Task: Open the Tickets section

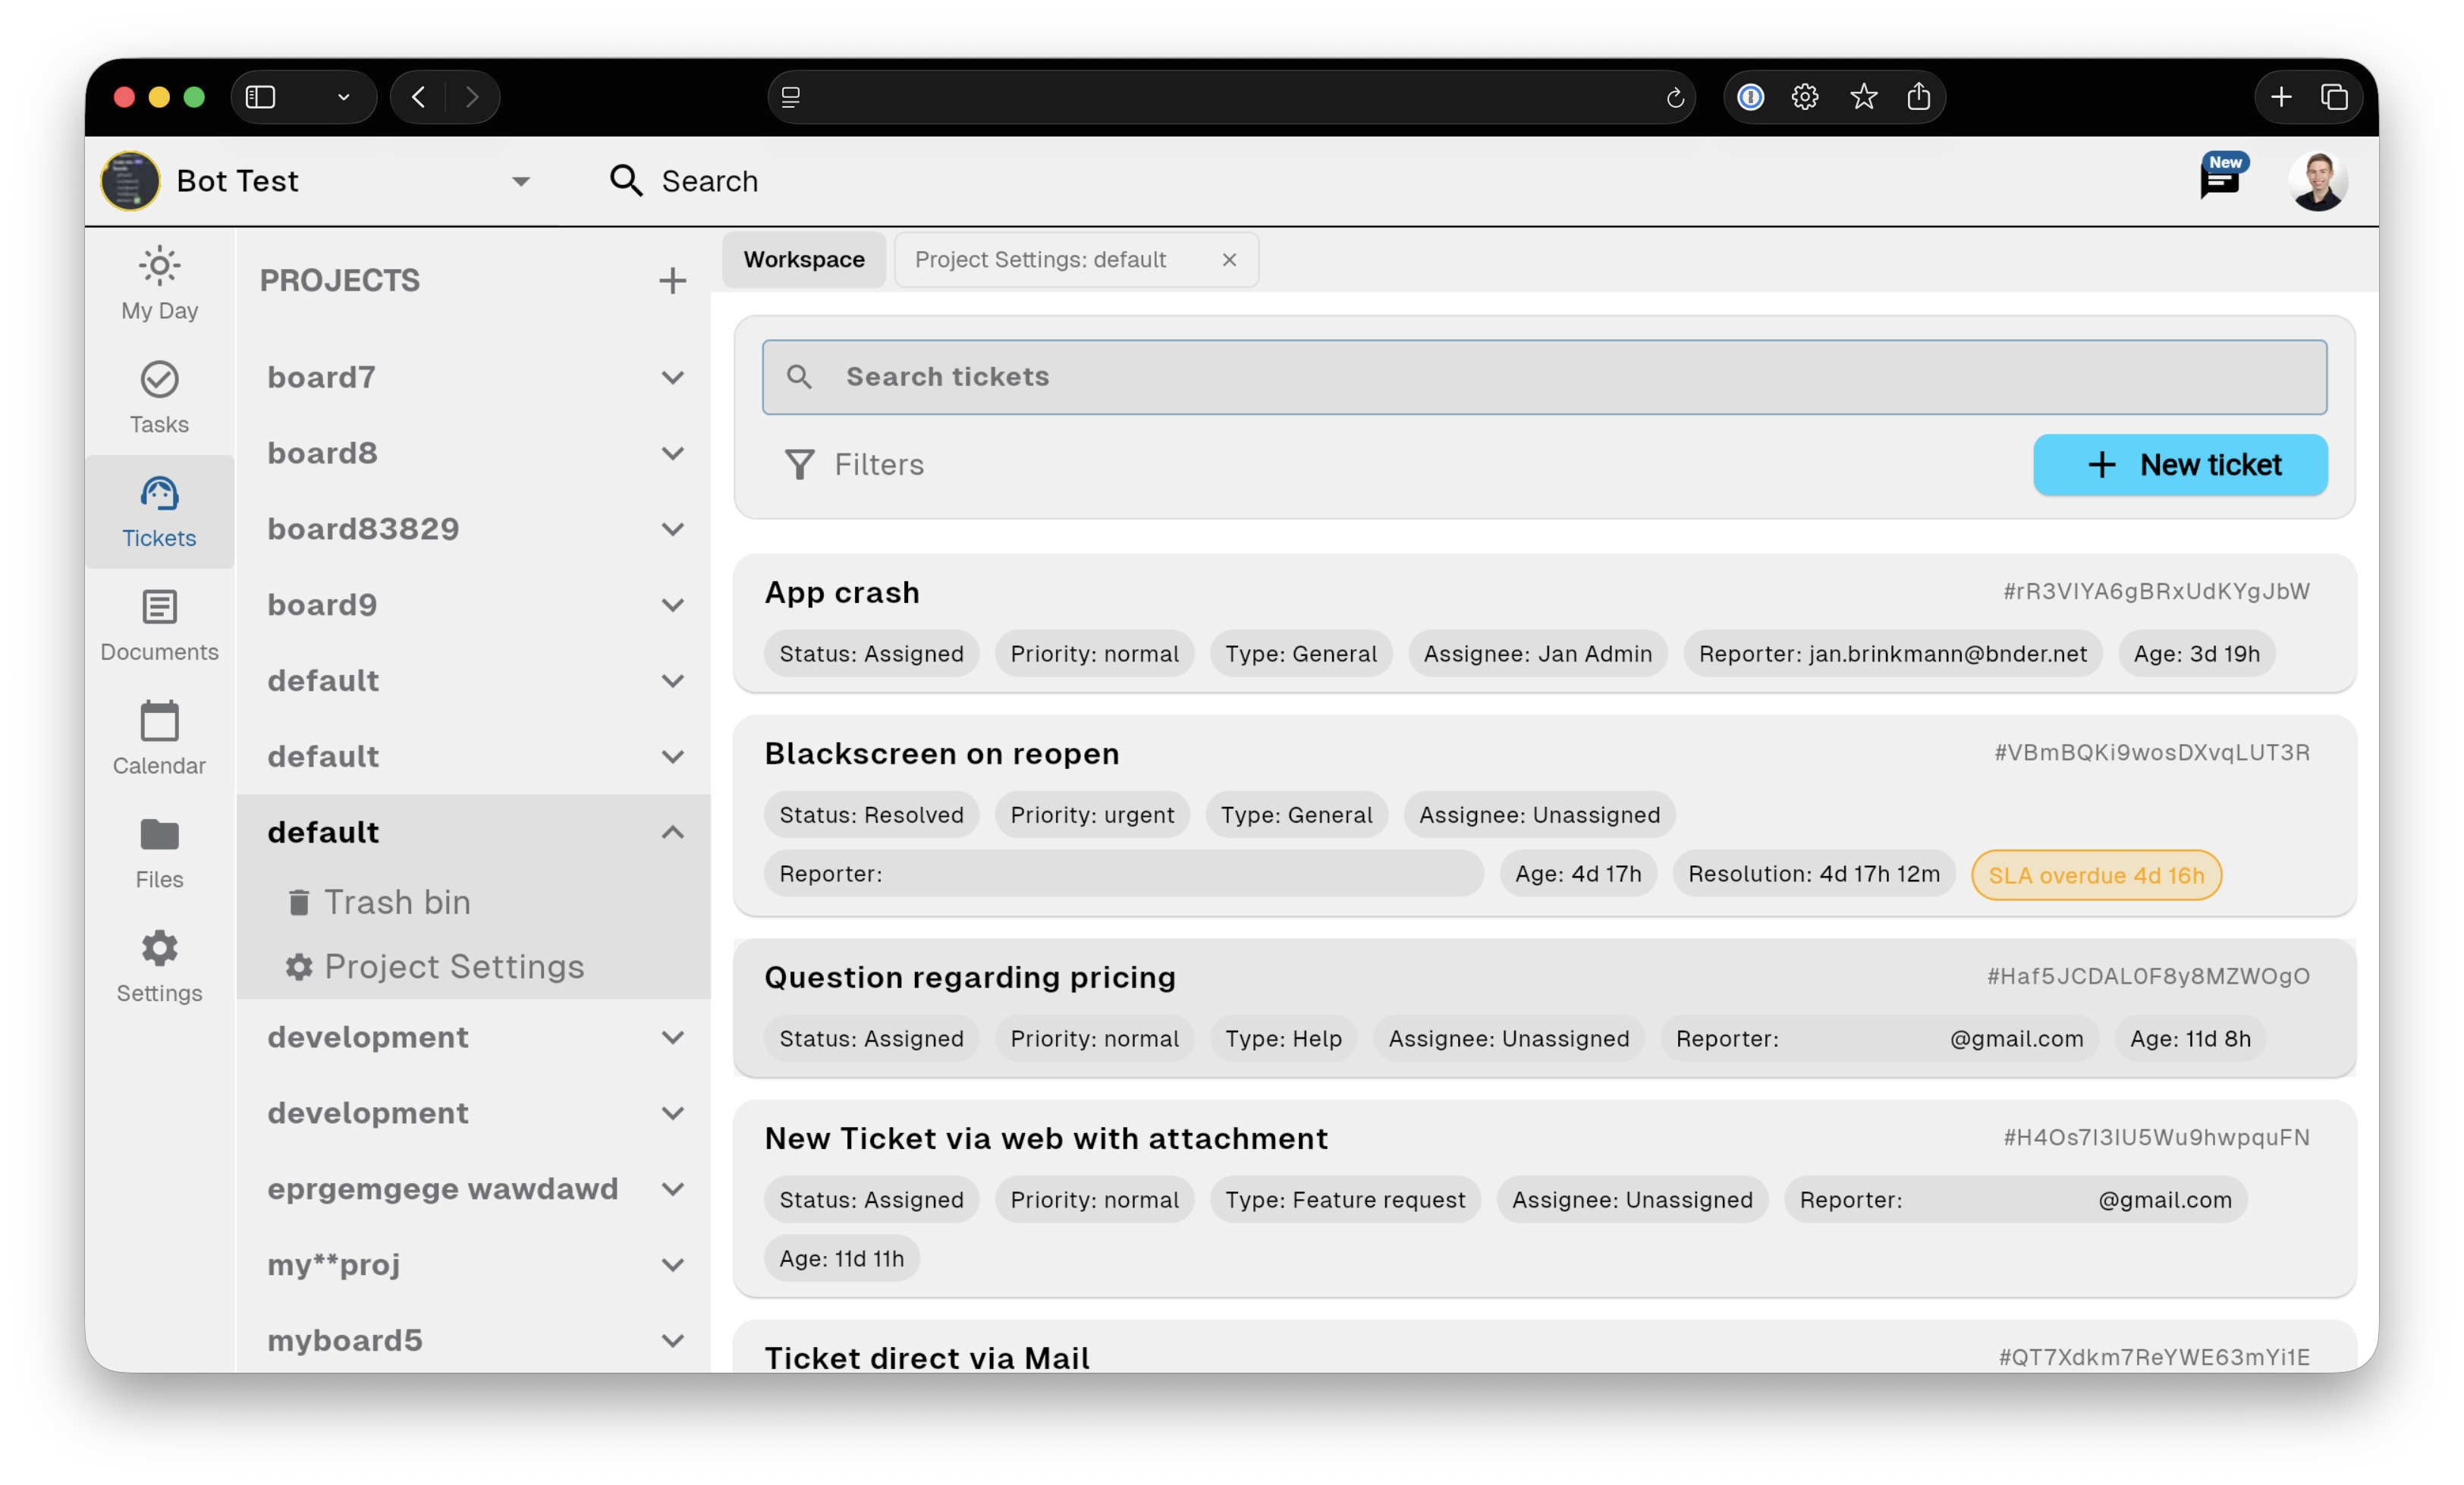Action: pos(159,511)
